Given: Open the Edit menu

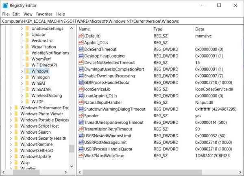Looking at the screenshot, I should click(x=16, y=14).
